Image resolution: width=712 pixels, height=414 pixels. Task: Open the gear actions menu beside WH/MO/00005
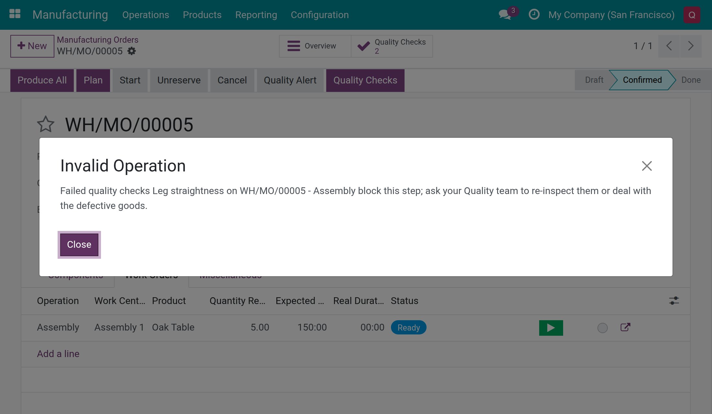coord(131,51)
